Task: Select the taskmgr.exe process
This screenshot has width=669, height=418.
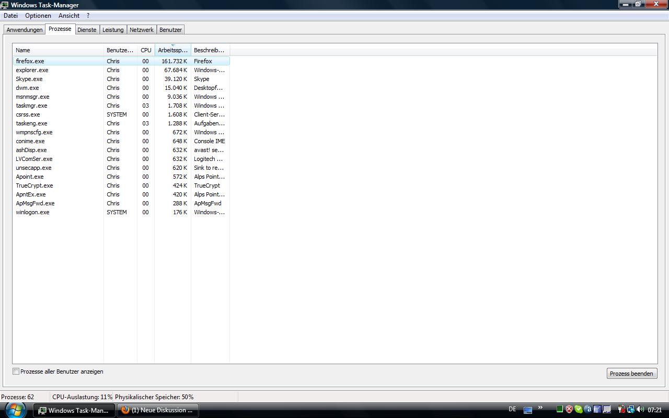Action: 121,106
